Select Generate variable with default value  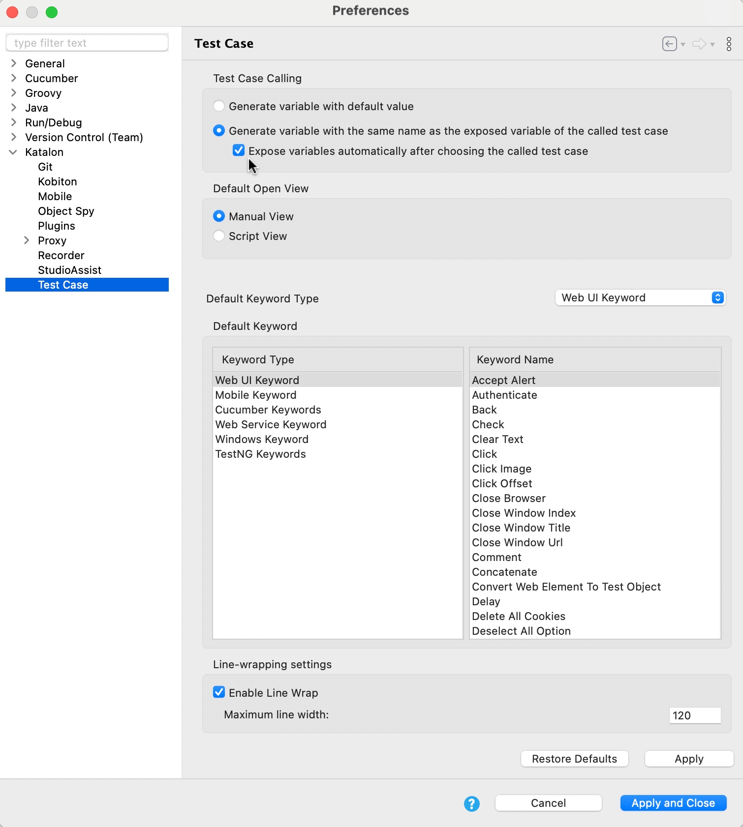coord(219,106)
